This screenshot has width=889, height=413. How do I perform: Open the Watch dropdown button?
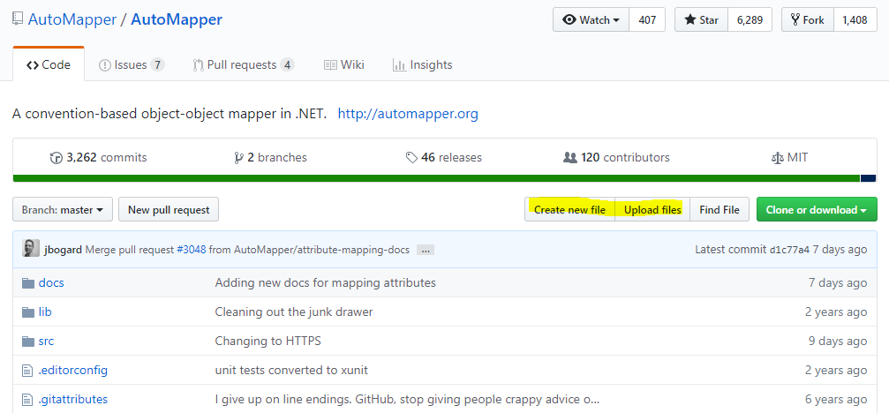click(x=591, y=19)
